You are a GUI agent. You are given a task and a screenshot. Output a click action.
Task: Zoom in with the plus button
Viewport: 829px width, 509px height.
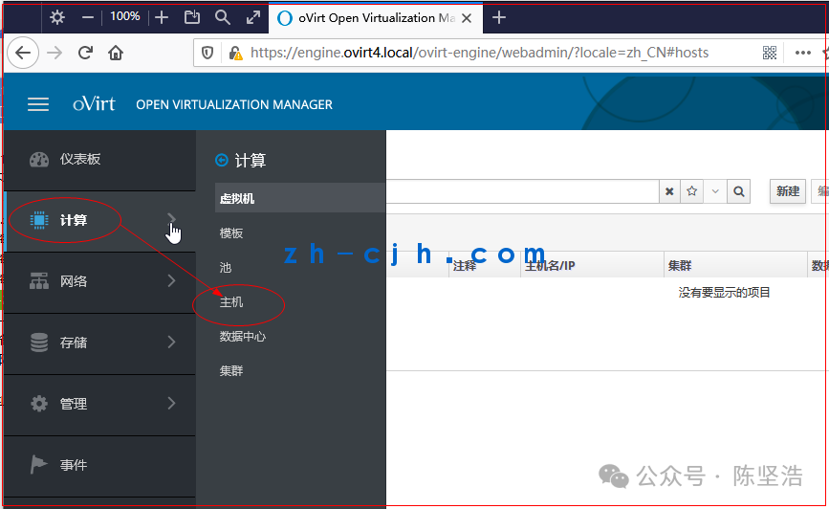pyautogui.click(x=162, y=17)
